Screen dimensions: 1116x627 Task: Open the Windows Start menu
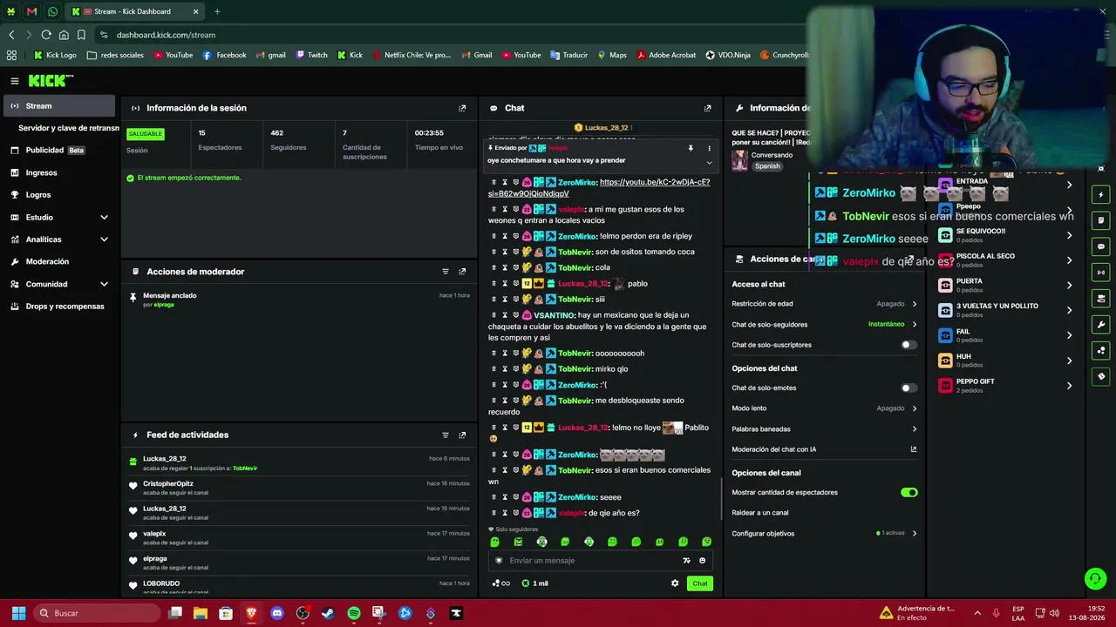18,613
